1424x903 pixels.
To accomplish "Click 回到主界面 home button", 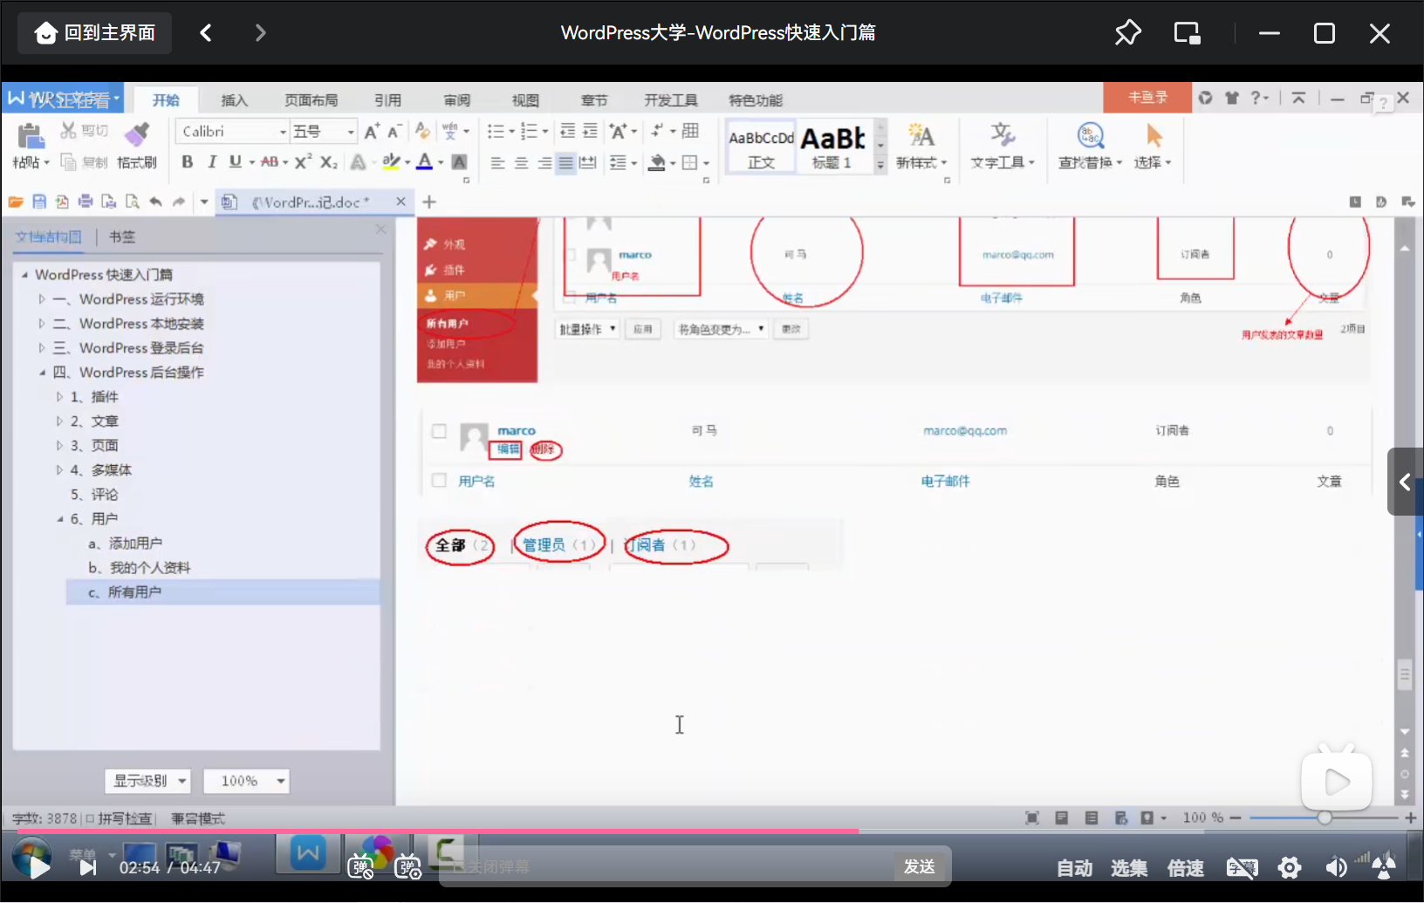I will 95,33.
